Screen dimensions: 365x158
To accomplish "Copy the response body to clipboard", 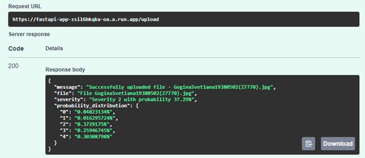I will pyautogui.click(x=308, y=144).
